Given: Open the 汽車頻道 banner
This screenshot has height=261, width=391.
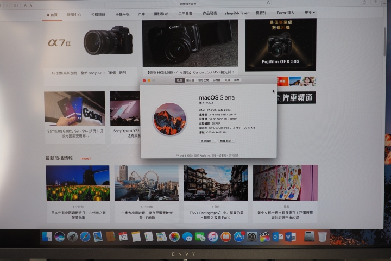Looking at the screenshot, I should coord(297,98).
